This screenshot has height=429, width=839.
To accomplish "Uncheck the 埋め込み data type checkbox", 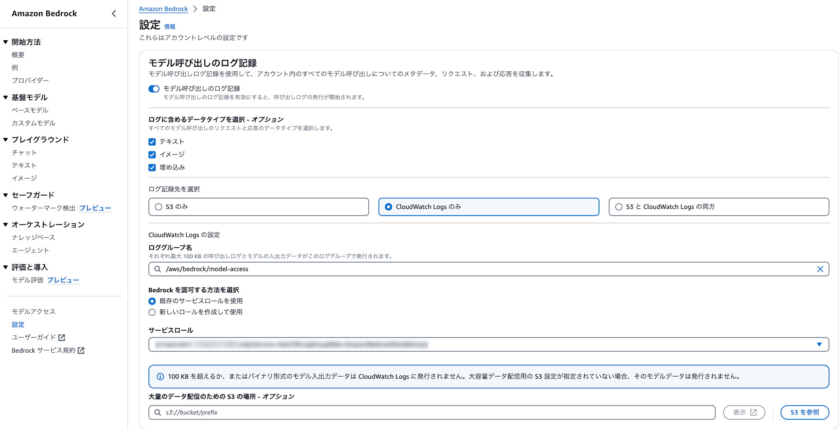I will (x=152, y=168).
